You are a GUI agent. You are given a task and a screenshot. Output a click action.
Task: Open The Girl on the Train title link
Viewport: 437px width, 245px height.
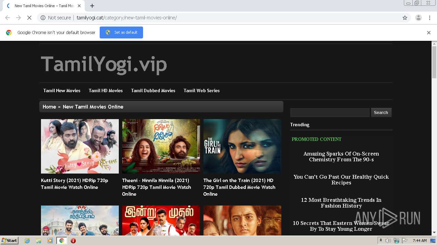click(239, 187)
